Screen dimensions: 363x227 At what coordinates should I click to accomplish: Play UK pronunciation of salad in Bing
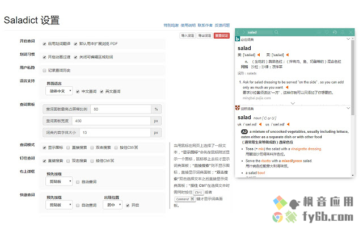tap(288, 55)
